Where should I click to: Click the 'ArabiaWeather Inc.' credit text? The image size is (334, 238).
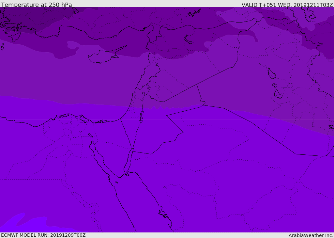pos(311,235)
